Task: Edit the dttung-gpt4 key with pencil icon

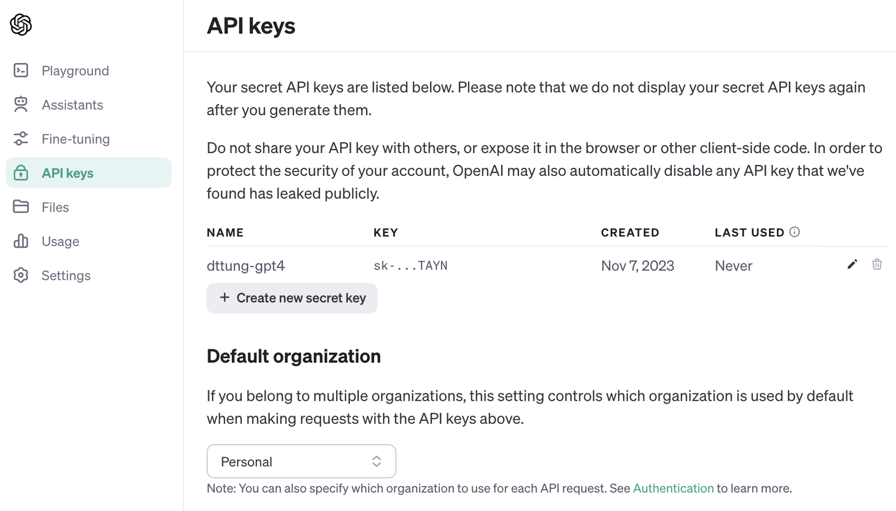Action: tap(852, 264)
